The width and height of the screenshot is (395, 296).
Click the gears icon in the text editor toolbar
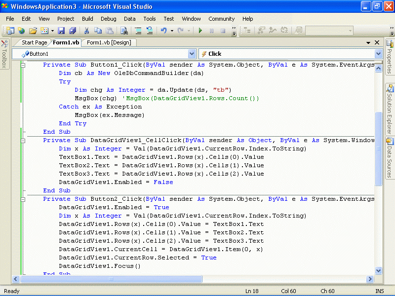(262, 31)
